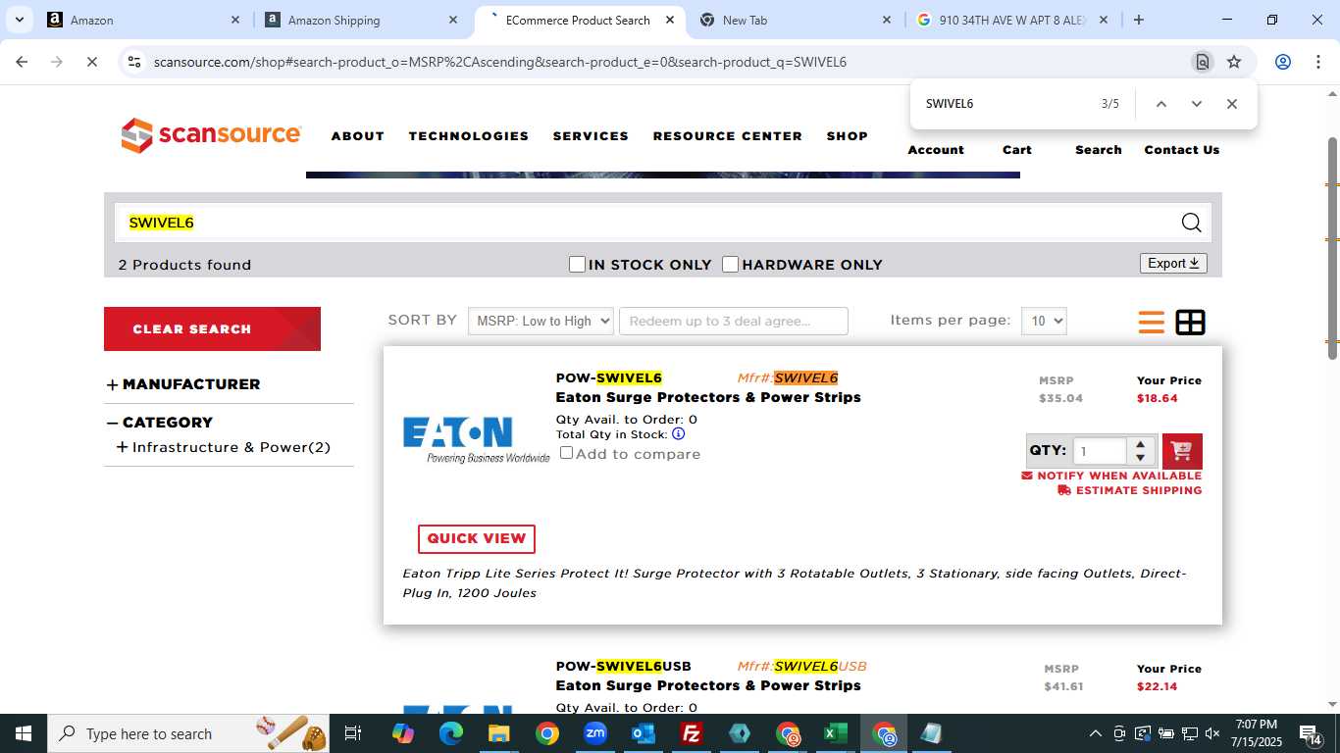Switch to Google 910 34TH AVE tab
Image resolution: width=1340 pixels, height=753 pixels.
1010,20
